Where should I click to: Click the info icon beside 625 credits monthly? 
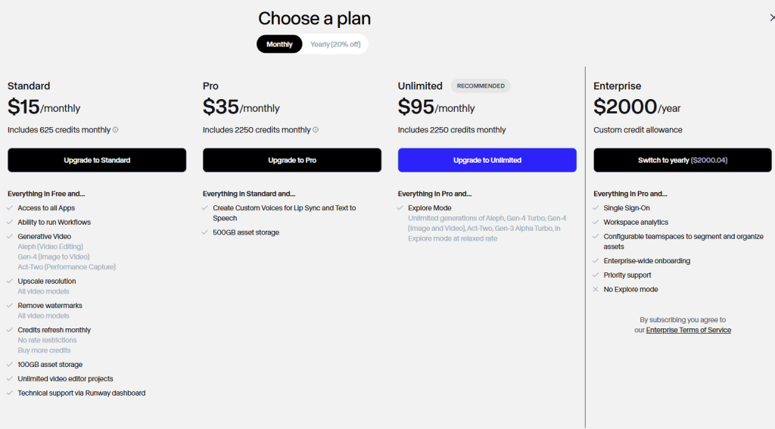click(116, 129)
